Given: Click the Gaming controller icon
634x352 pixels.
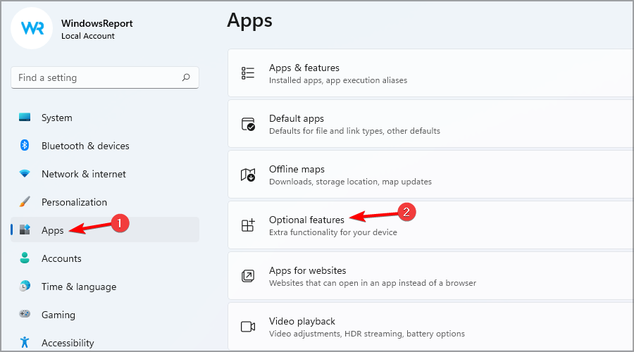Looking at the screenshot, I should [x=25, y=315].
